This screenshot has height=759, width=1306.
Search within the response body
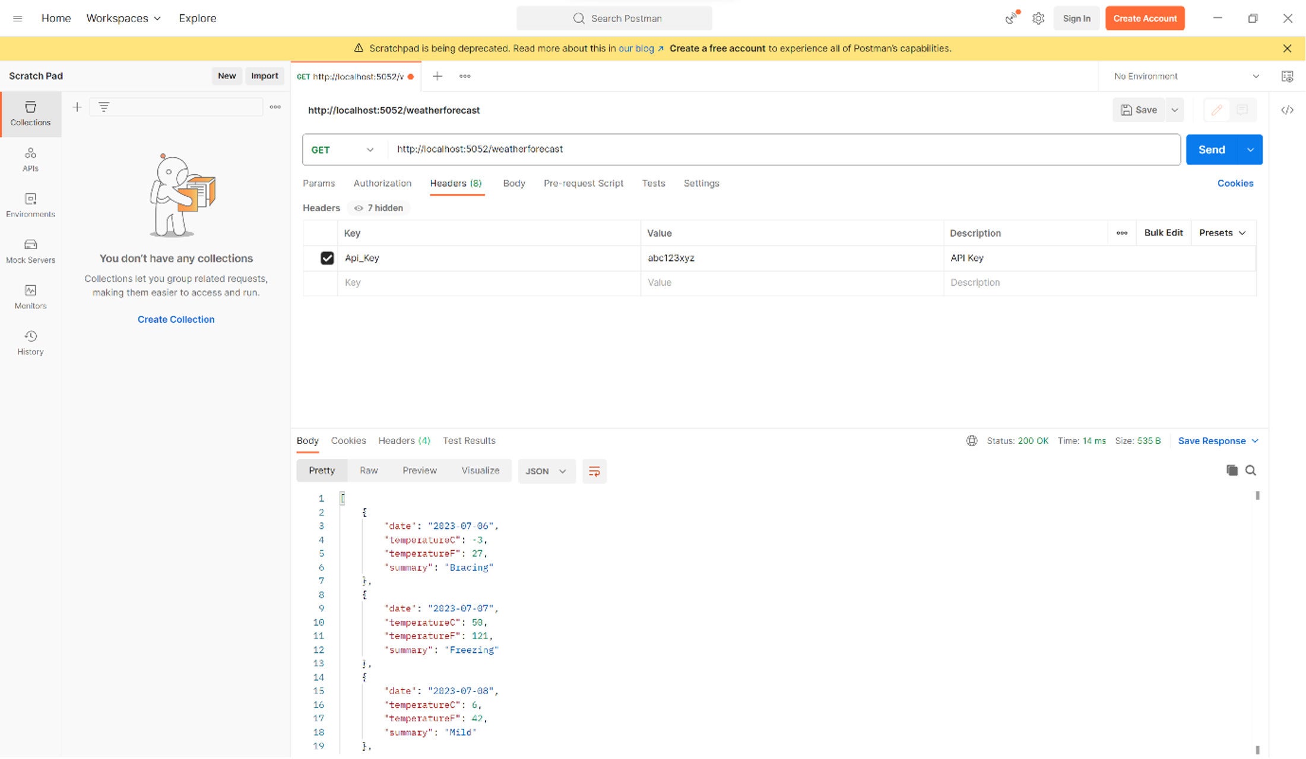tap(1251, 470)
